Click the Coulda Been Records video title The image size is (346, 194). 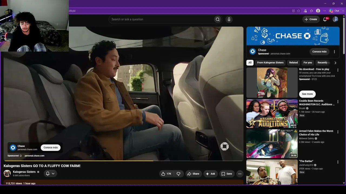(x=317, y=103)
